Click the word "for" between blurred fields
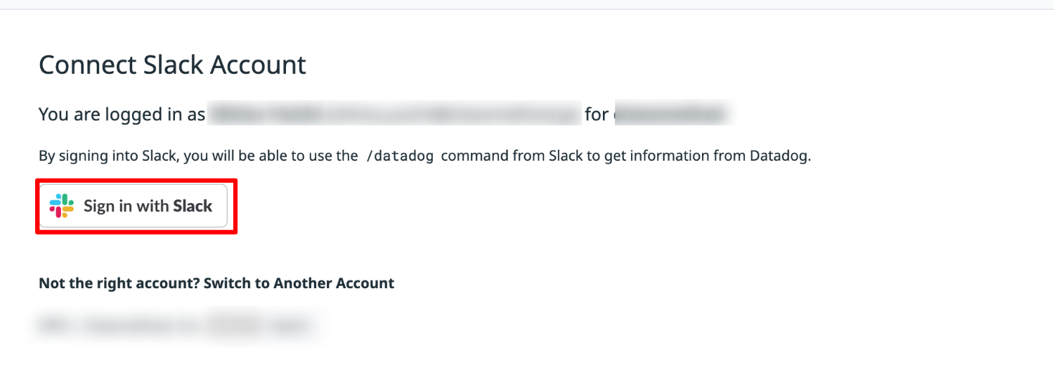This screenshot has width=1054, height=390. pos(597,114)
